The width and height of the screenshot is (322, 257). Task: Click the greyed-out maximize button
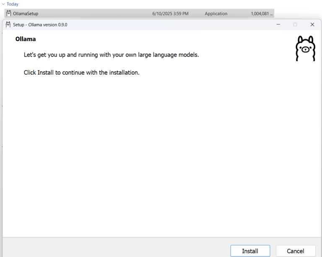295,25
